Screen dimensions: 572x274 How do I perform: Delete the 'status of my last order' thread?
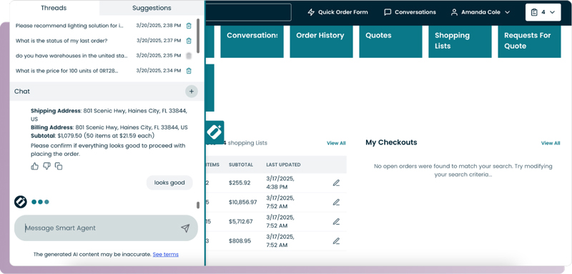pyautogui.click(x=189, y=41)
